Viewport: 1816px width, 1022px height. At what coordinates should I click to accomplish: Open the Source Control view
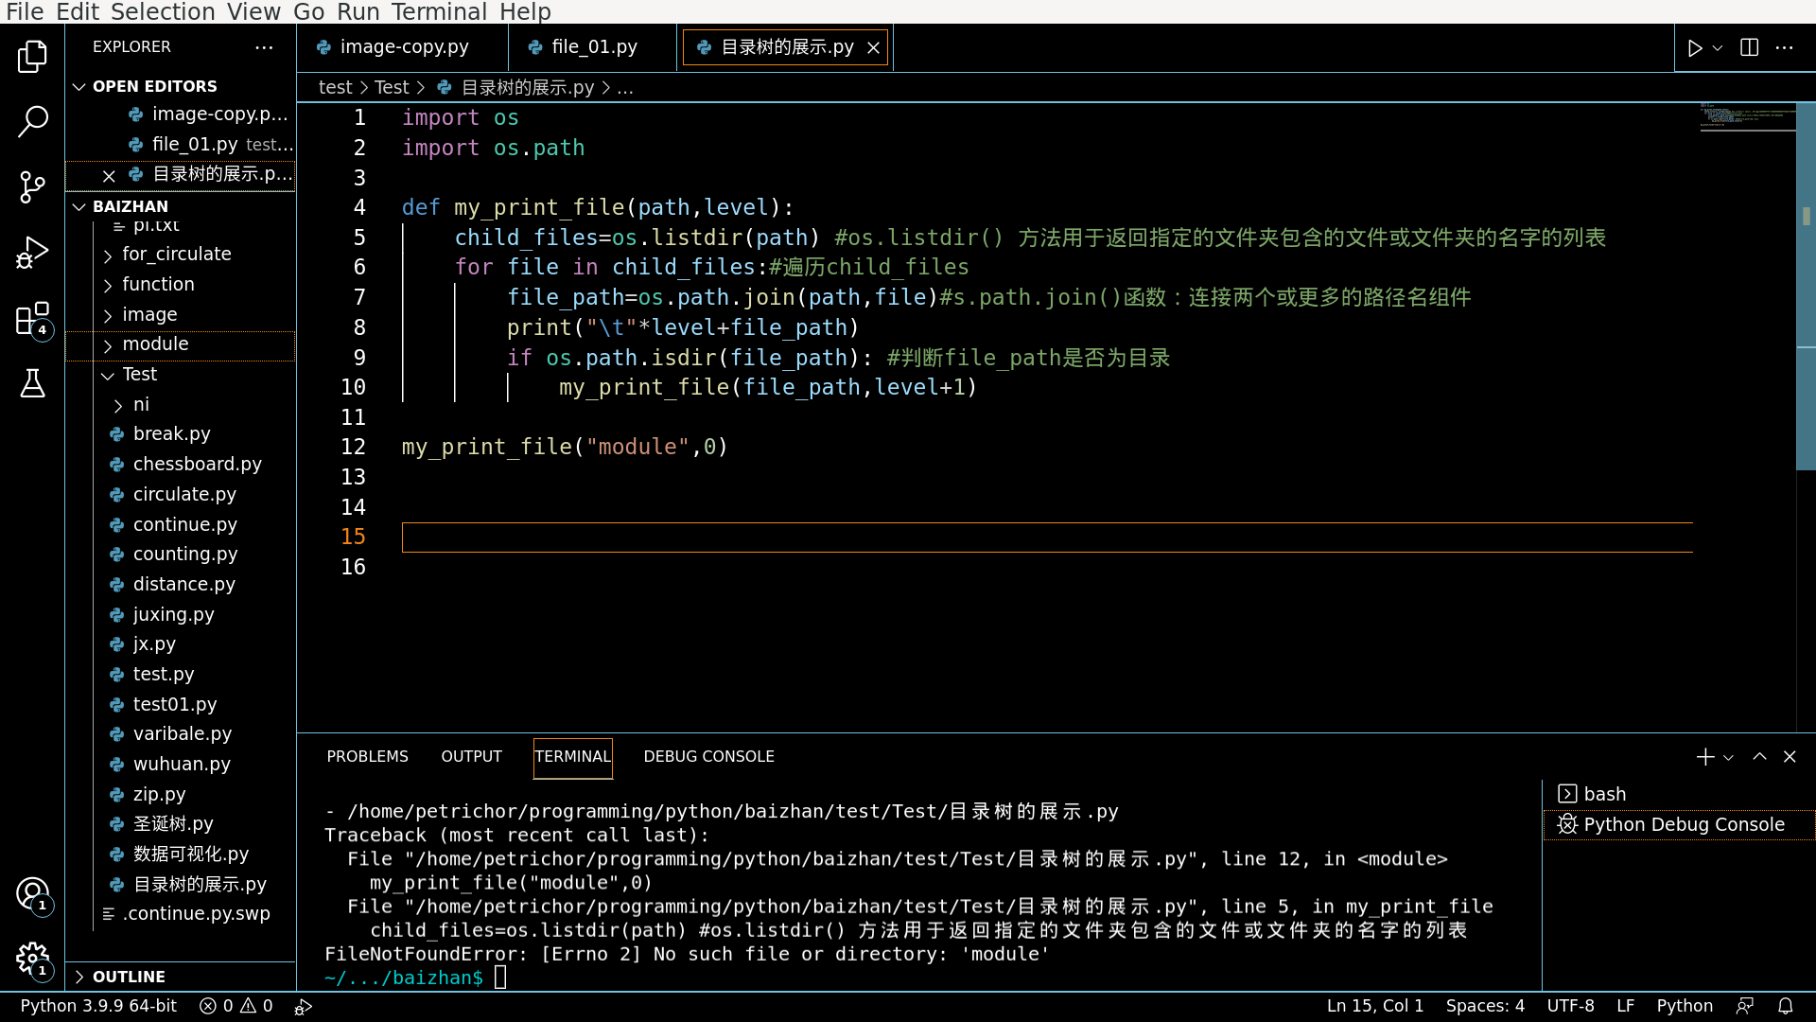[32, 186]
